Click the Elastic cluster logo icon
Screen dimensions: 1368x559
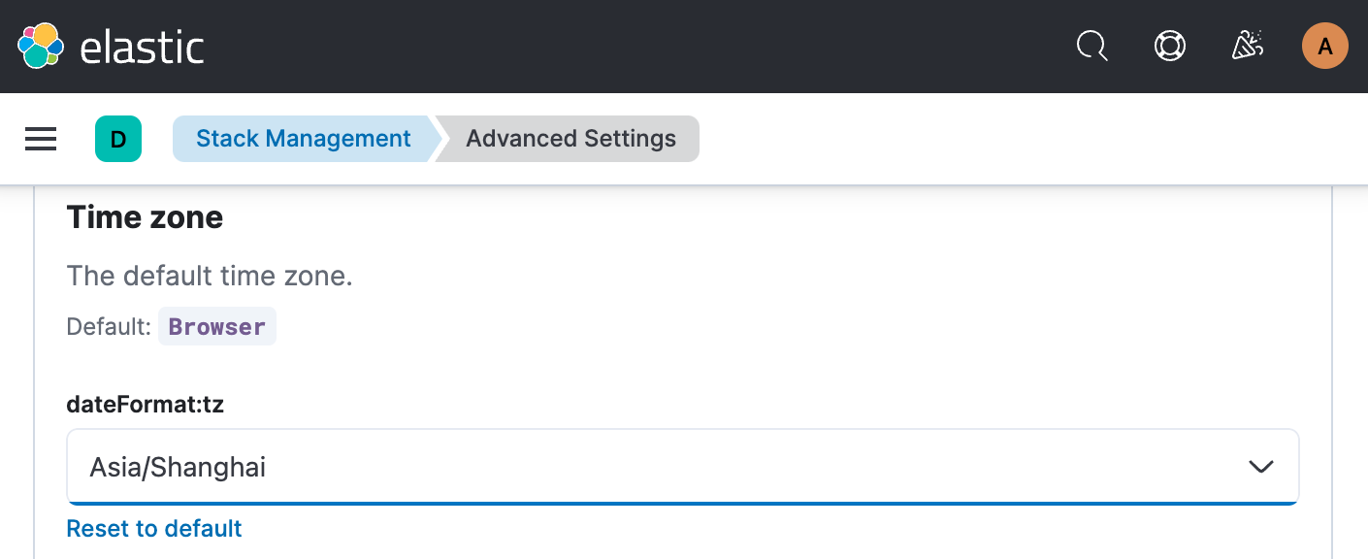pos(41,46)
